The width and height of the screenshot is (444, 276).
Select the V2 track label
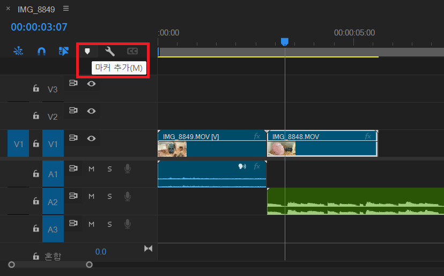click(x=53, y=117)
